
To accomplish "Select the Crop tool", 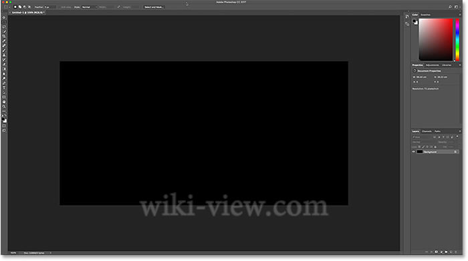I will (x=4, y=36).
